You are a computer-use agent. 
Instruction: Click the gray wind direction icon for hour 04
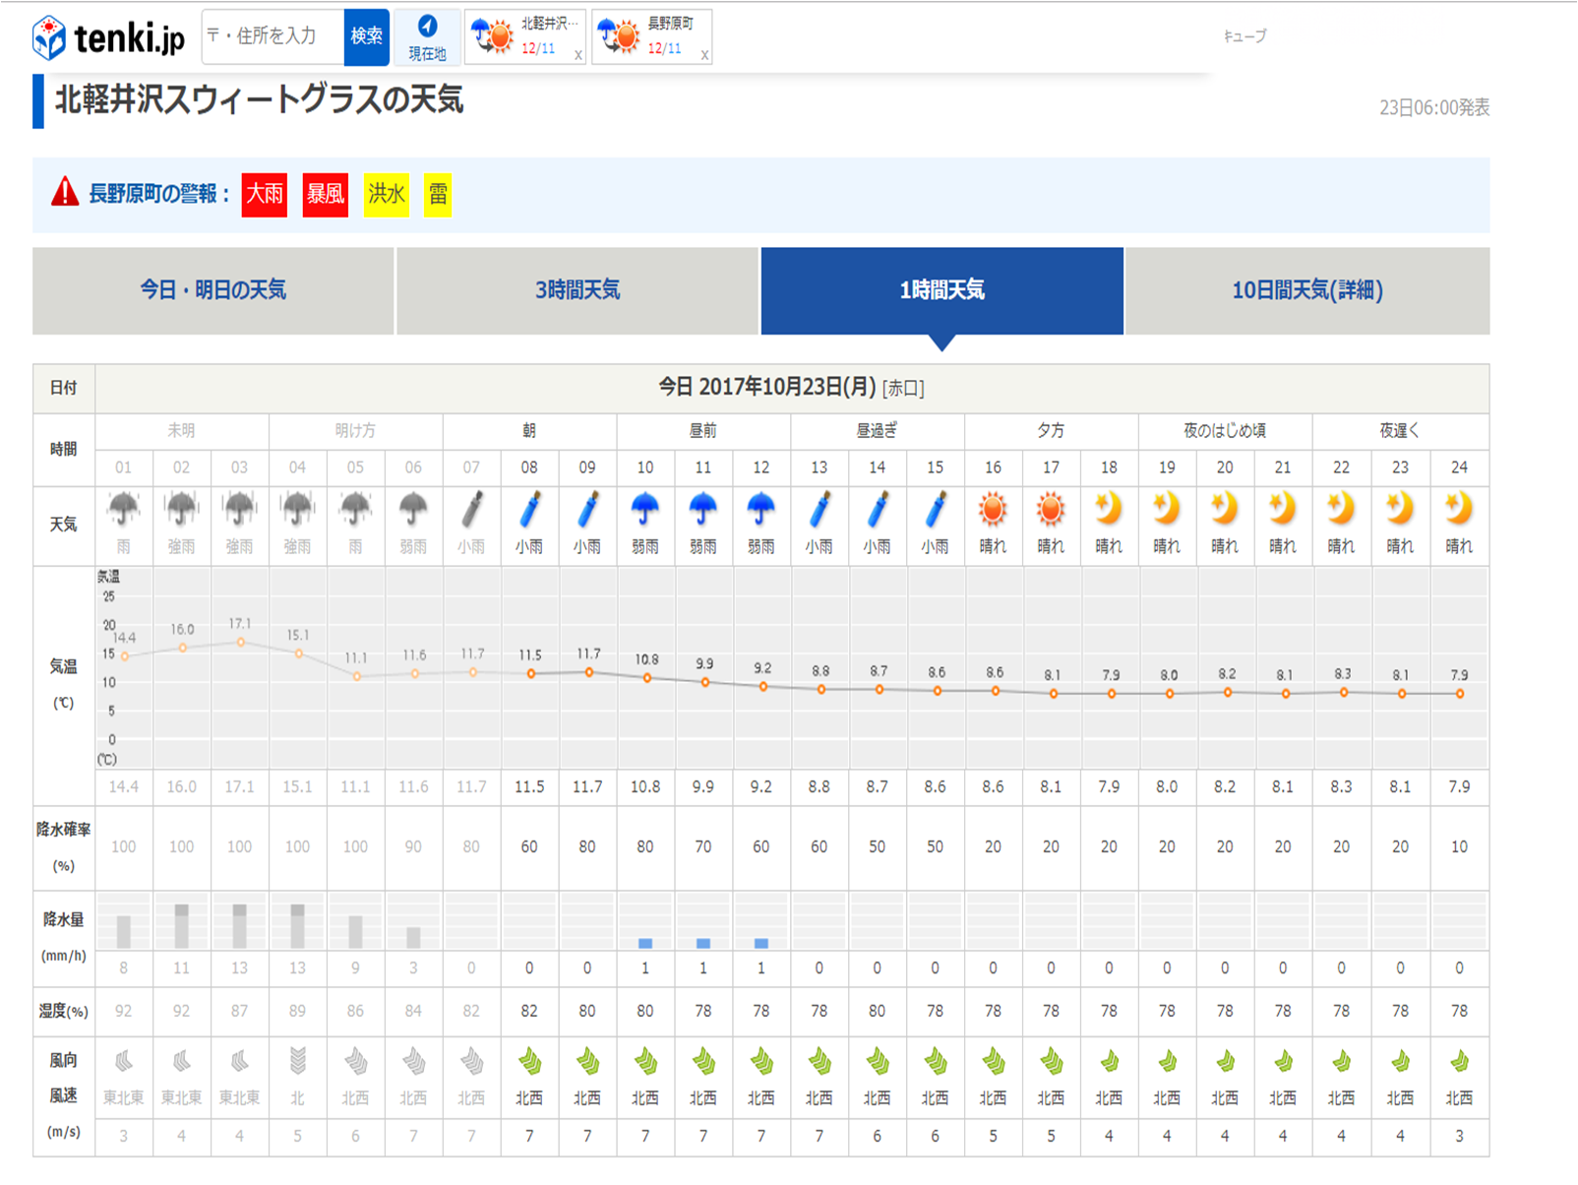297,1061
